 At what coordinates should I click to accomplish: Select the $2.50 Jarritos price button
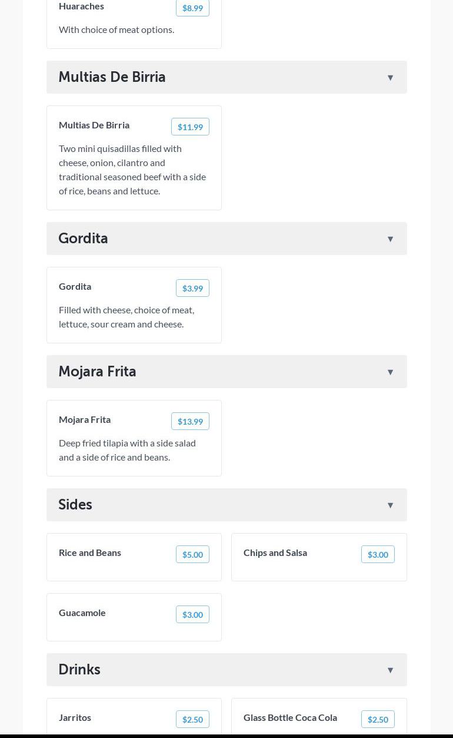pyautogui.click(x=192, y=720)
